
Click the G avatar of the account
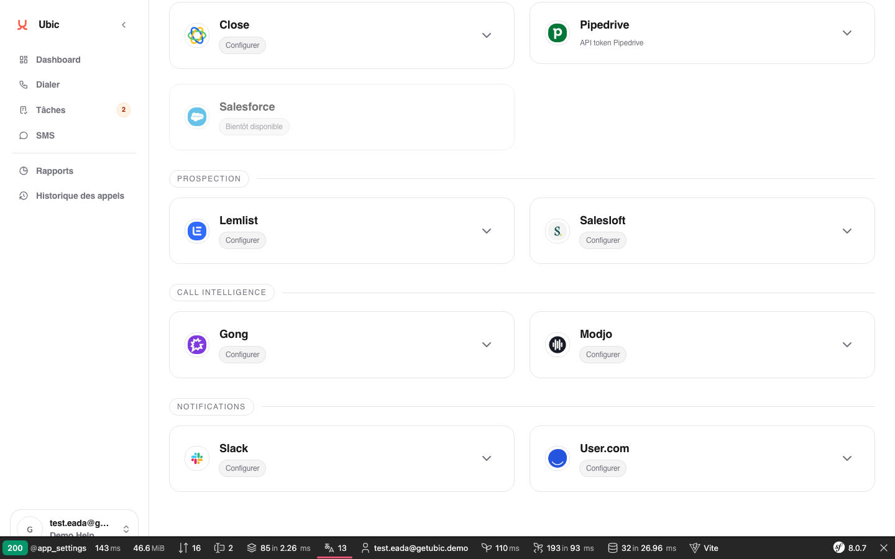pos(30,529)
